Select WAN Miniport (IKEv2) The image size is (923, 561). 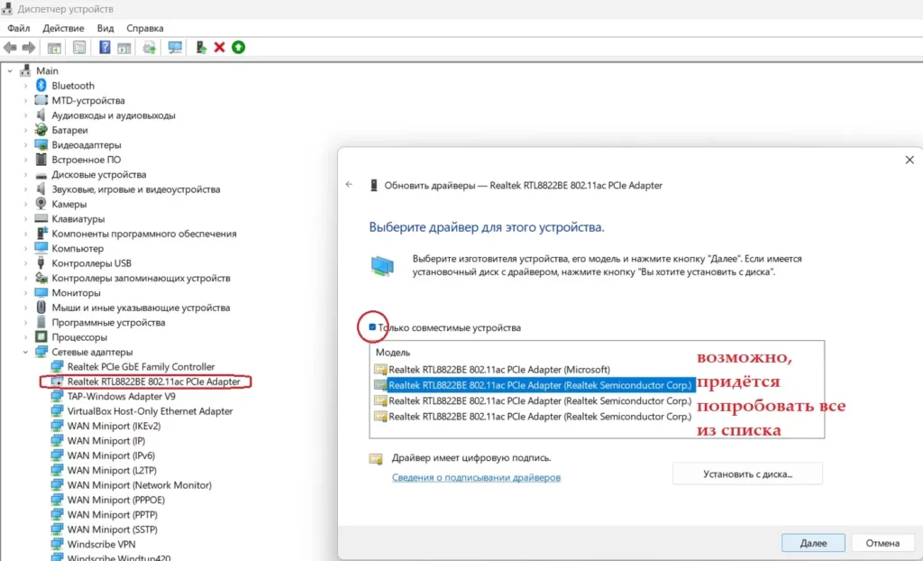pyautogui.click(x=114, y=426)
